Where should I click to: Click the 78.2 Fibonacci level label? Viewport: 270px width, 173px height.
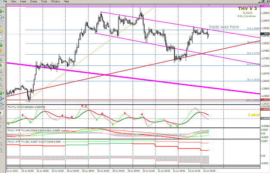[x=253, y=80]
